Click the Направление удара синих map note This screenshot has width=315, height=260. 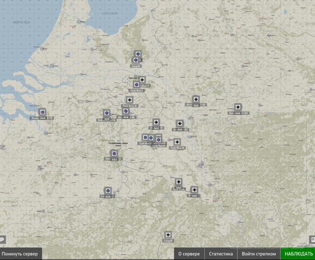click(118, 144)
